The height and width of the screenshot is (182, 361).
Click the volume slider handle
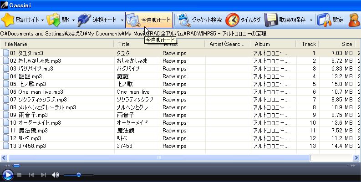click(x=79, y=175)
